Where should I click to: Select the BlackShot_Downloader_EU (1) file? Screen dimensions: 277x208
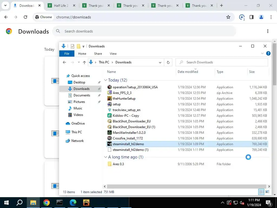point(187,127)
